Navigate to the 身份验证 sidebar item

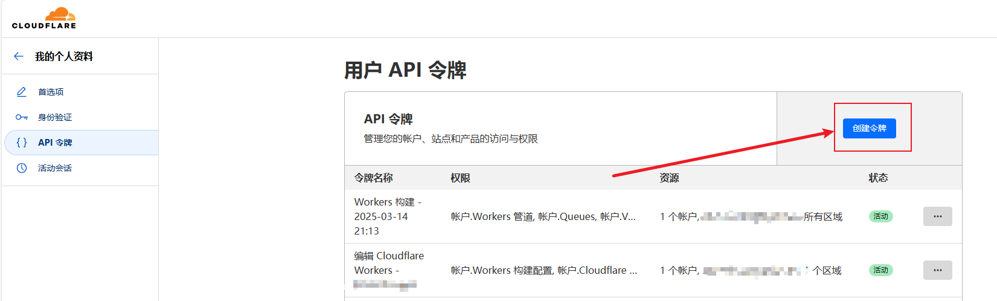pos(55,117)
